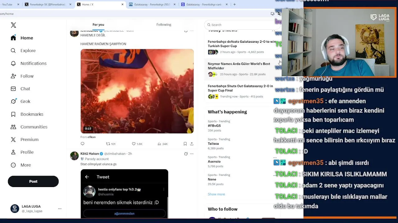Switch to the Following tab

[164, 24]
